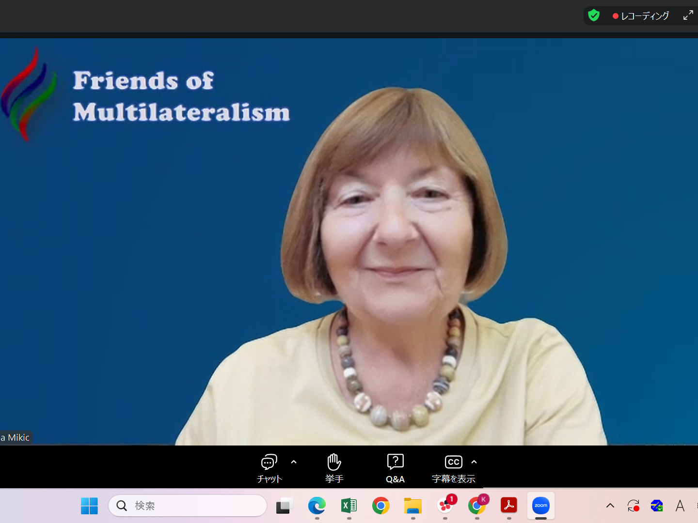Viewport: 698px width, 523px height.
Task: Open Excel from the taskbar
Action: pyautogui.click(x=349, y=506)
